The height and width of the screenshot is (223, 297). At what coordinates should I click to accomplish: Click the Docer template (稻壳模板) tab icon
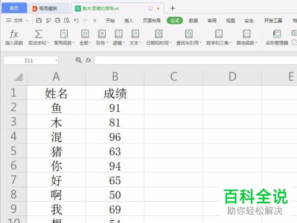click(x=35, y=8)
